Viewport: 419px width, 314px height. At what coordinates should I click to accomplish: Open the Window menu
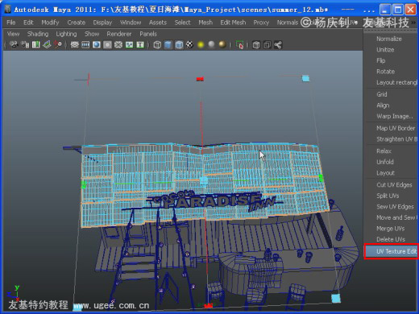pyautogui.click(x=131, y=23)
